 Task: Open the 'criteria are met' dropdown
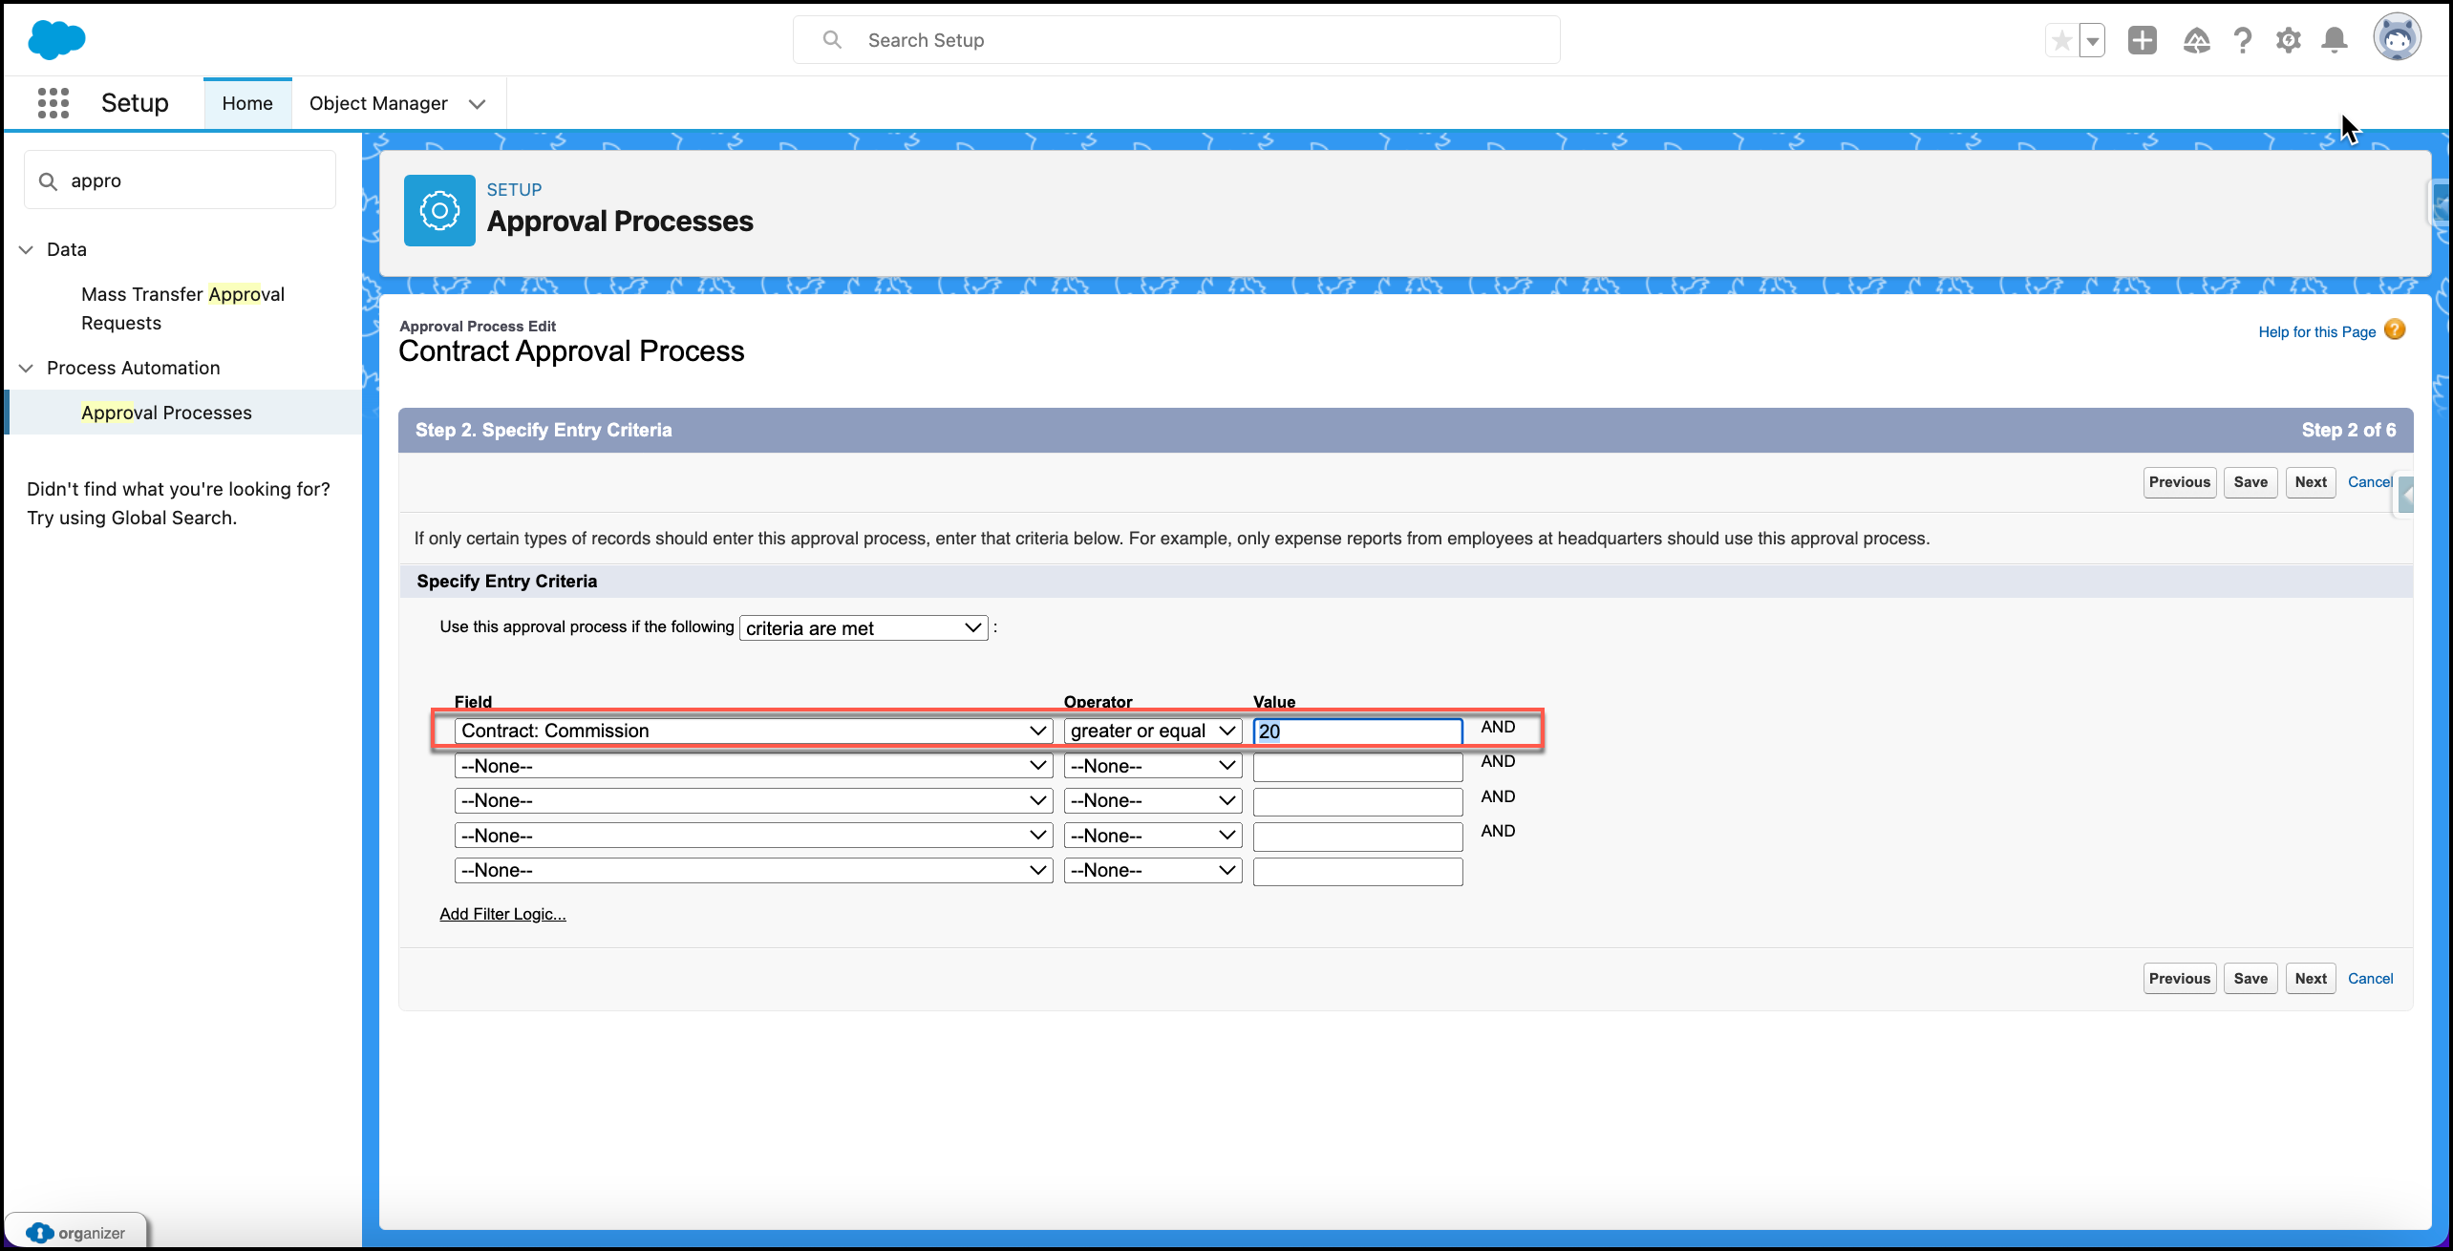tap(864, 627)
